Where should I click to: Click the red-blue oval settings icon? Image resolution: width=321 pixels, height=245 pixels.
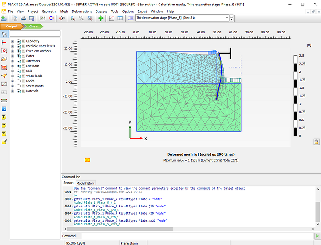click(x=51, y=18)
